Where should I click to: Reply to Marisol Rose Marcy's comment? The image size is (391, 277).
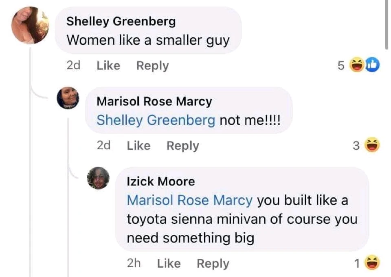click(x=182, y=146)
